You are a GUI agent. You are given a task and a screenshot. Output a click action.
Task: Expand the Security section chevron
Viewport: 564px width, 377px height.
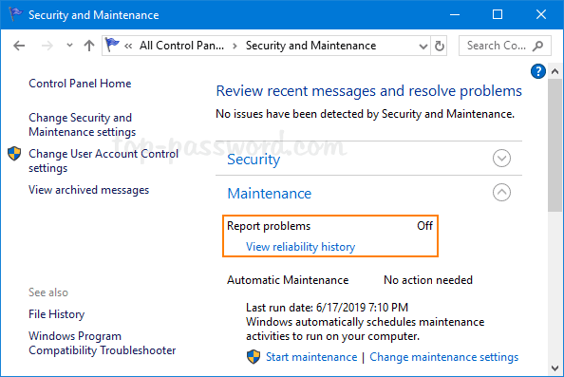[x=501, y=159]
